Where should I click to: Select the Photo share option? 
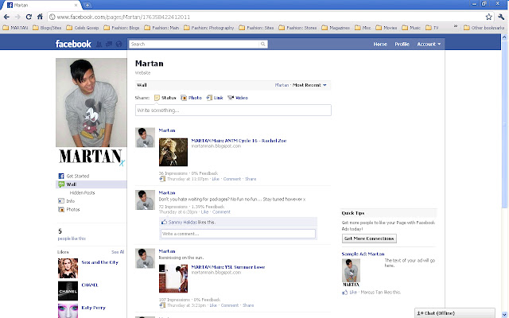(191, 98)
